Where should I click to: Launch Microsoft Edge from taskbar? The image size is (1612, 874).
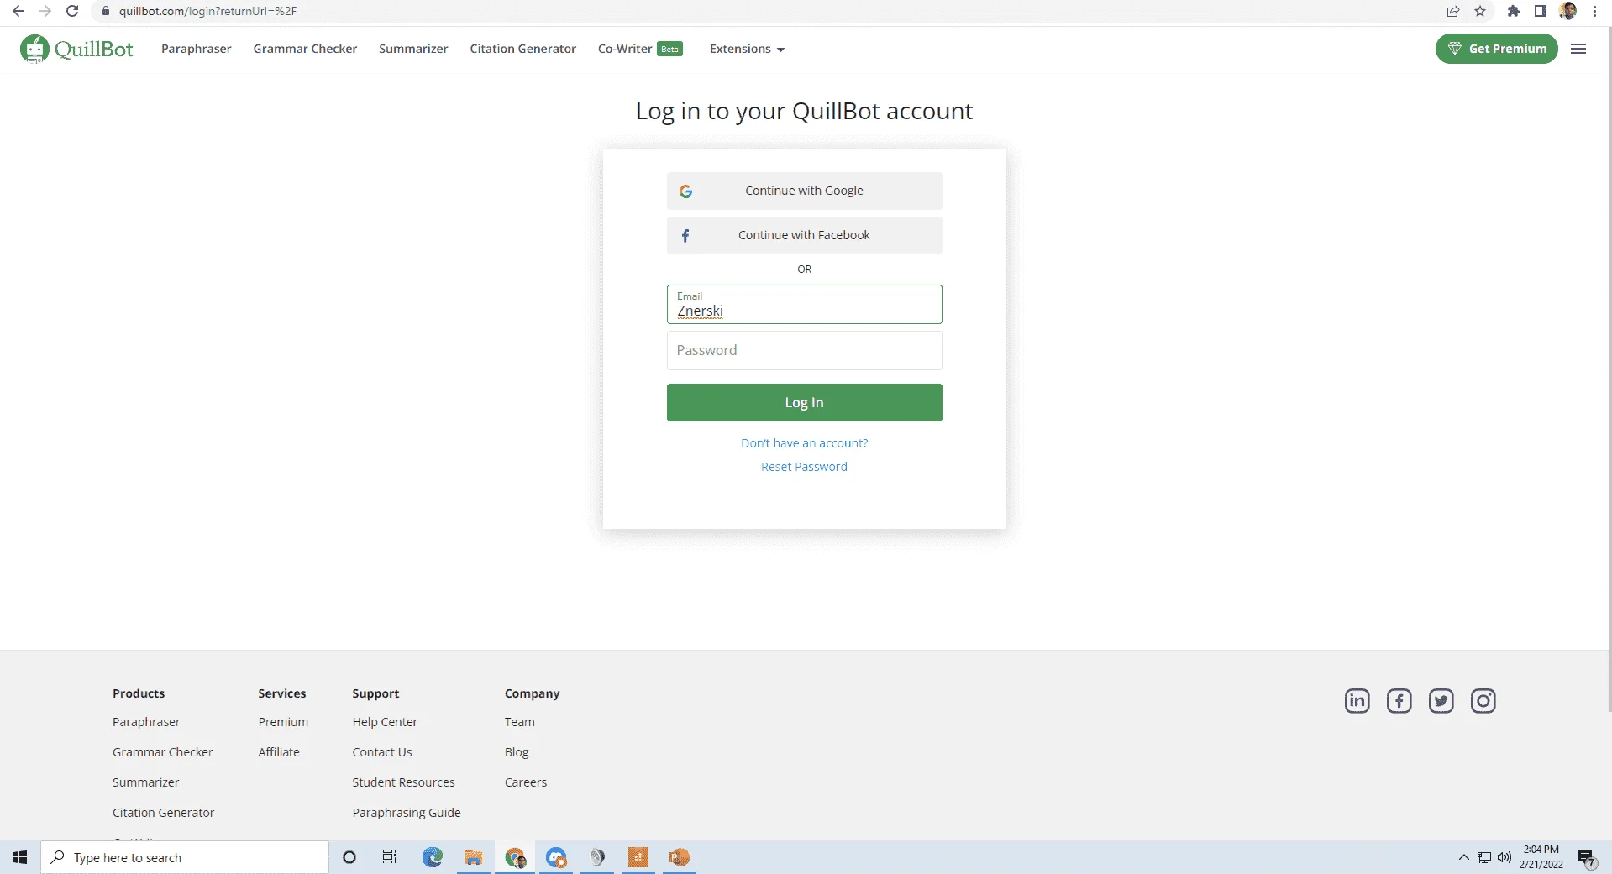pos(433,857)
